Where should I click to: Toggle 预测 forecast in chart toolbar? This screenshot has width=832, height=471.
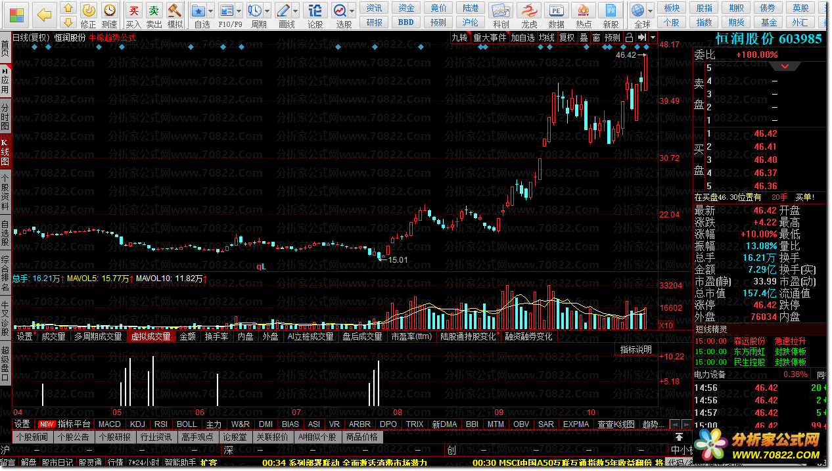(612, 37)
